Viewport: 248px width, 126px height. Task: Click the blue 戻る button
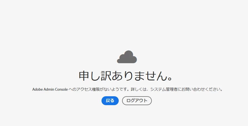[110, 101]
